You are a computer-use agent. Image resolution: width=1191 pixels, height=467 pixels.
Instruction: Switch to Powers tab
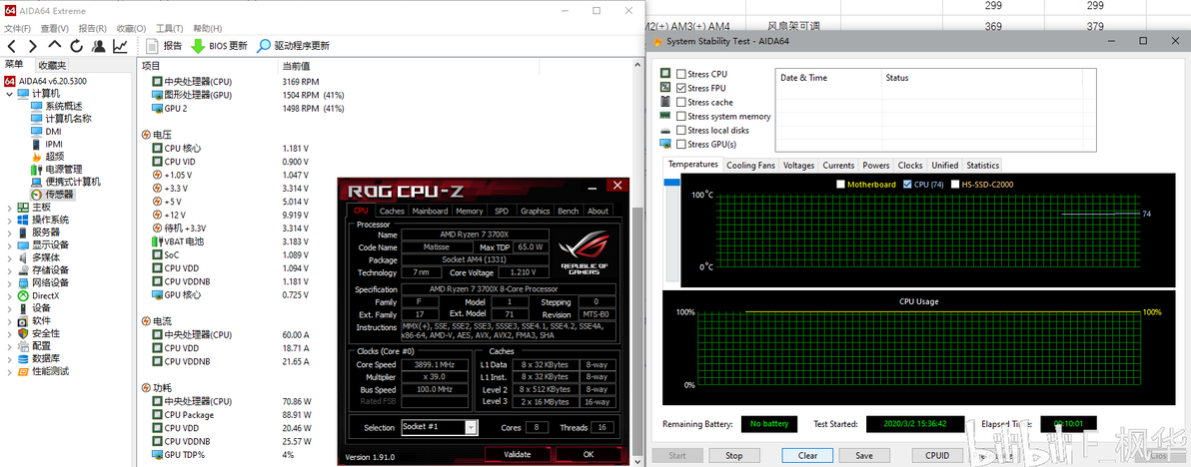point(876,166)
